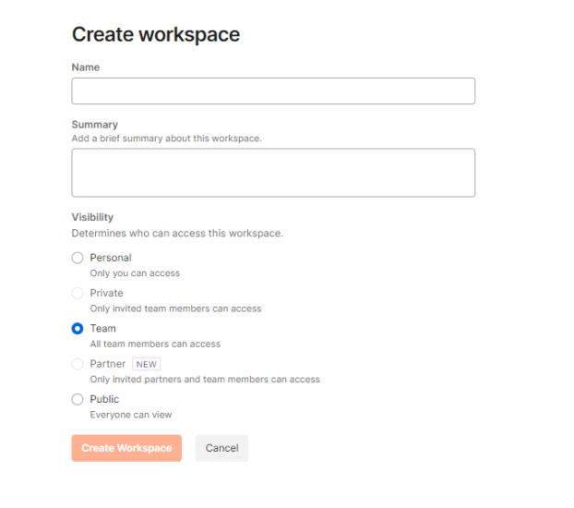574x508 pixels.
Task: Click the NEW badge beside Partner
Action: [x=147, y=364]
